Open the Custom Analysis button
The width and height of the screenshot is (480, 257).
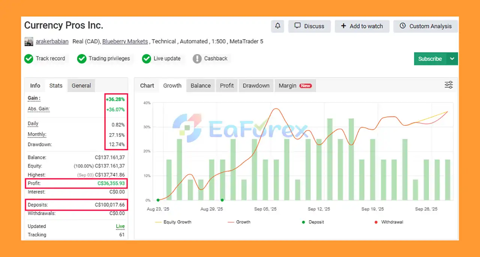click(x=426, y=26)
